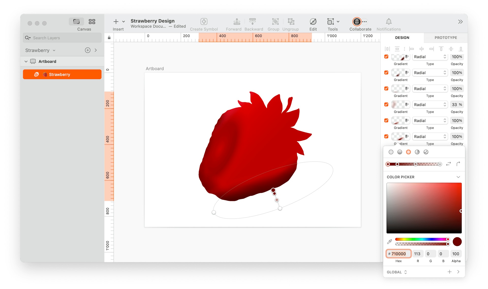Image resolution: width=488 pixels, height=289 pixels.
Task: Rotate gradient with the curved arrow icon
Action: point(458,164)
